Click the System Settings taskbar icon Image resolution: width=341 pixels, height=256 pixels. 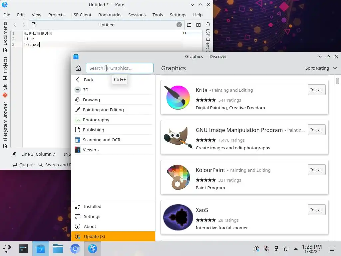(x=23, y=249)
